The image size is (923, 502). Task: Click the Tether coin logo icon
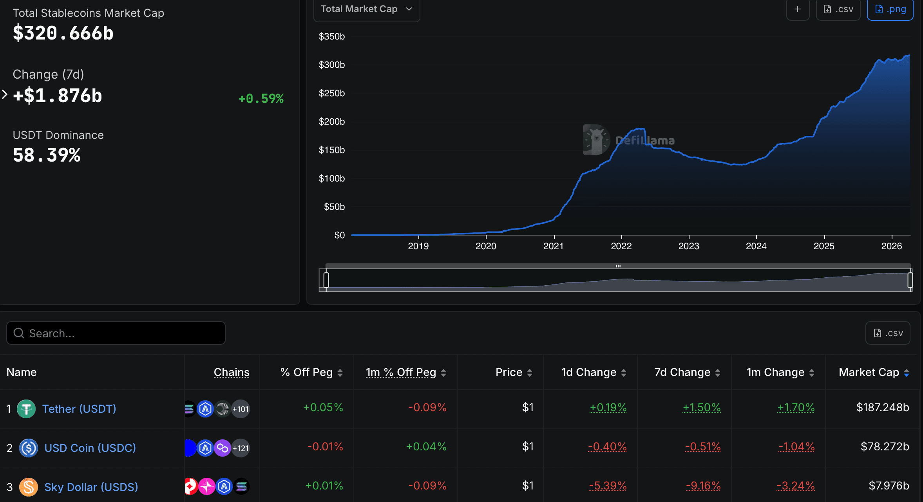tap(26, 409)
